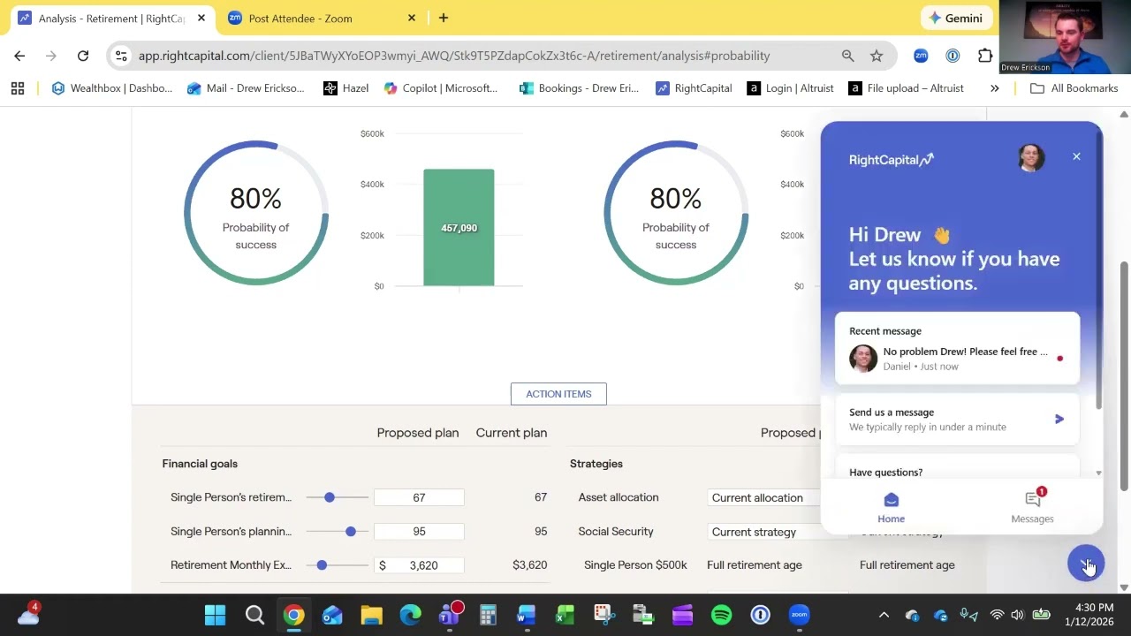The image size is (1131, 636).
Task: Collapse chat with round launcher button
Action: [x=1086, y=564]
